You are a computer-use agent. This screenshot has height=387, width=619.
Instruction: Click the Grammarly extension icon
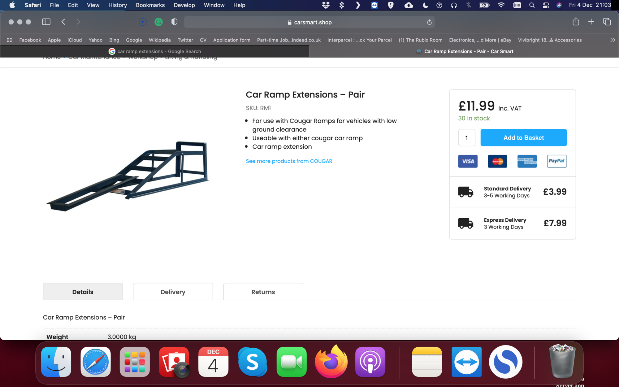tap(158, 22)
